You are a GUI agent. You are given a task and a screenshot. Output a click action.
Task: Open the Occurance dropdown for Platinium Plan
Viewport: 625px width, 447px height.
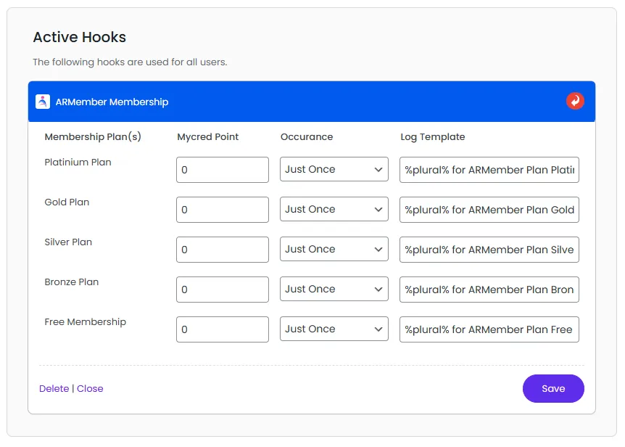pos(334,169)
